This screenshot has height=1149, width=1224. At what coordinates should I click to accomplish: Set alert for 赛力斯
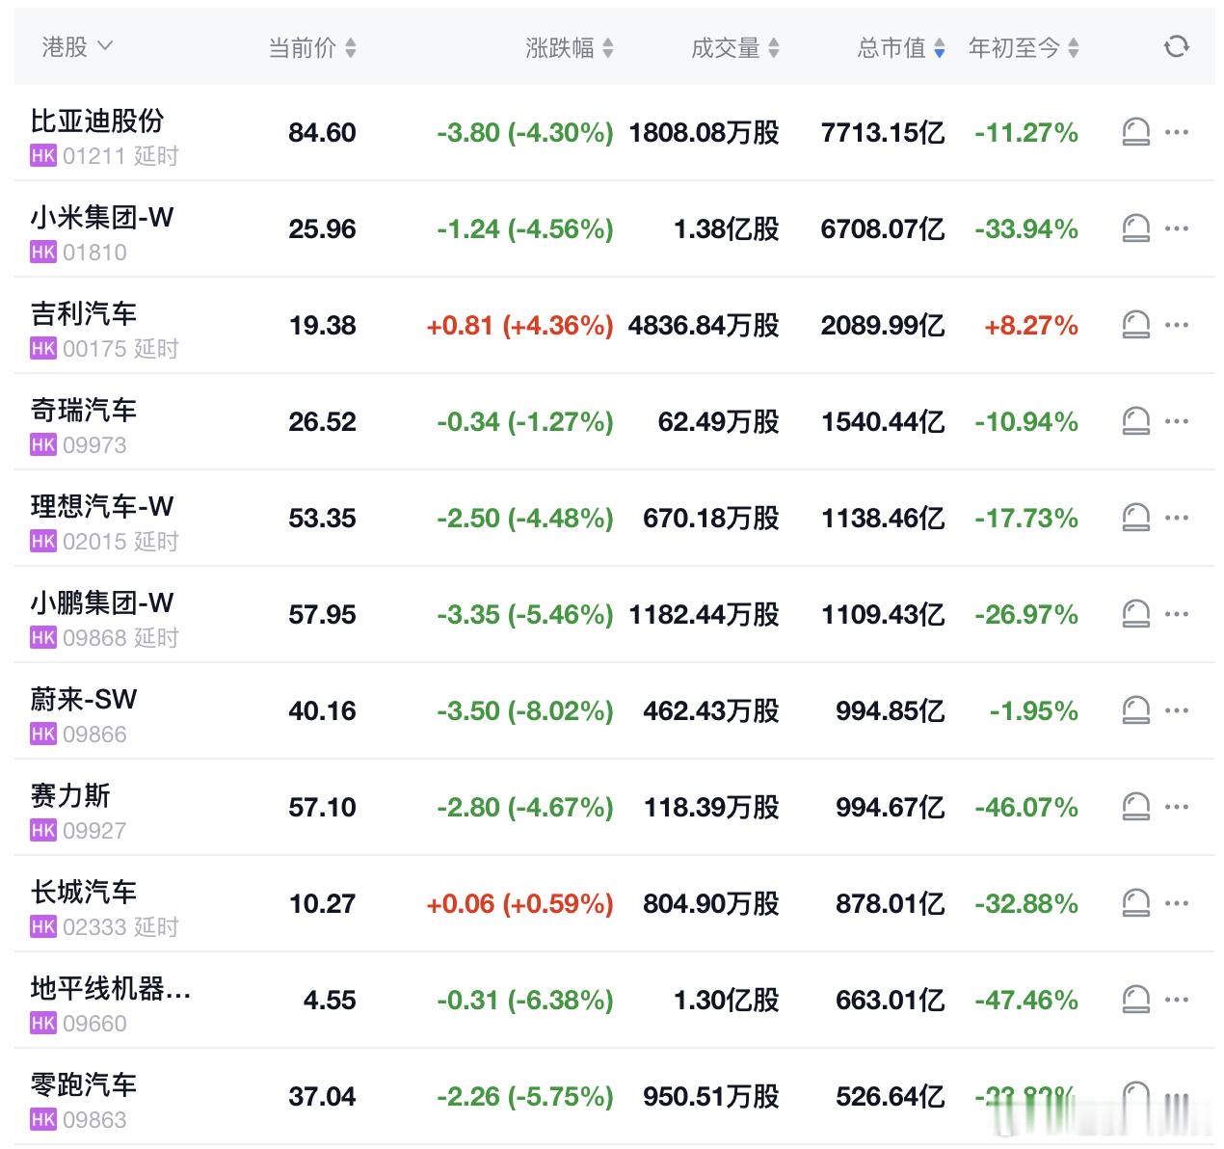(x=1136, y=807)
